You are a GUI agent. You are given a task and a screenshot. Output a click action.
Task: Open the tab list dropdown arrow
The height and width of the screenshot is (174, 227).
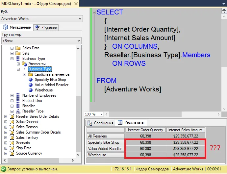pos(224,4)
